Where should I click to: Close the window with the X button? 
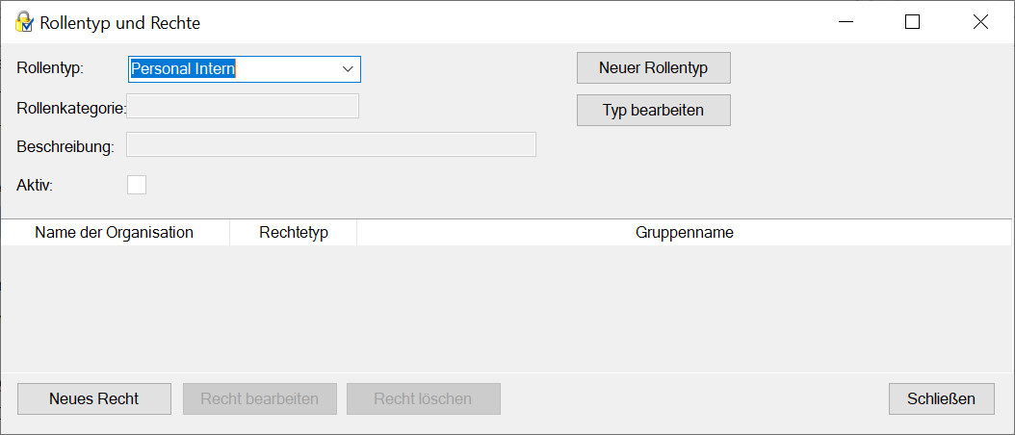(980, 22)
